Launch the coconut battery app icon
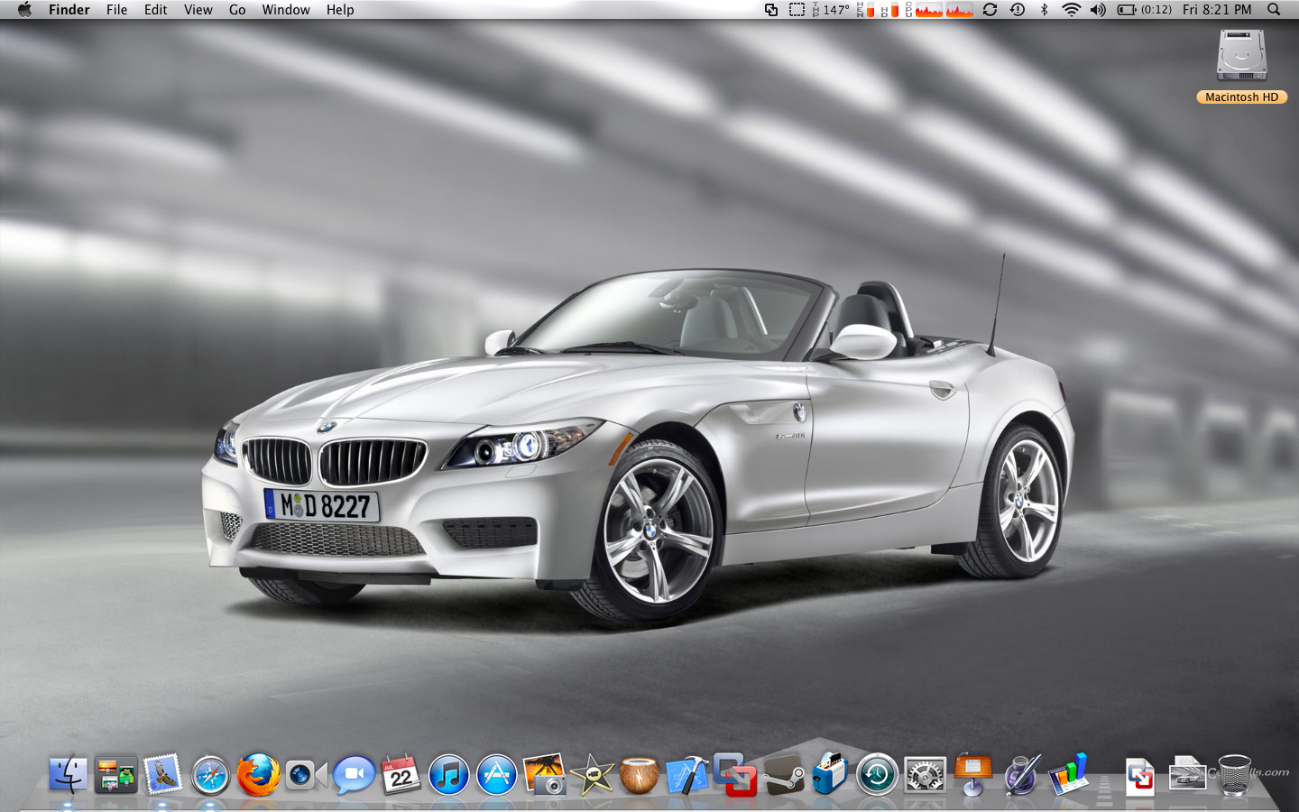The height and width of the screenshot is (812, 1299). [x=640, y=775]
